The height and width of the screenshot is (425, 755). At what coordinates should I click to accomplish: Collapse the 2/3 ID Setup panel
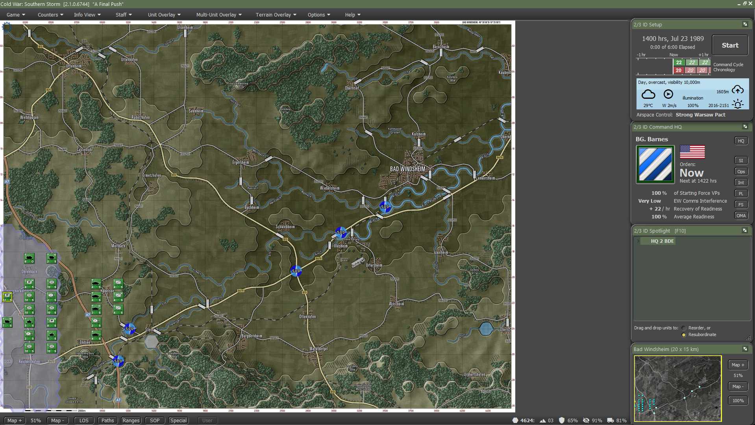click(745, 24)
